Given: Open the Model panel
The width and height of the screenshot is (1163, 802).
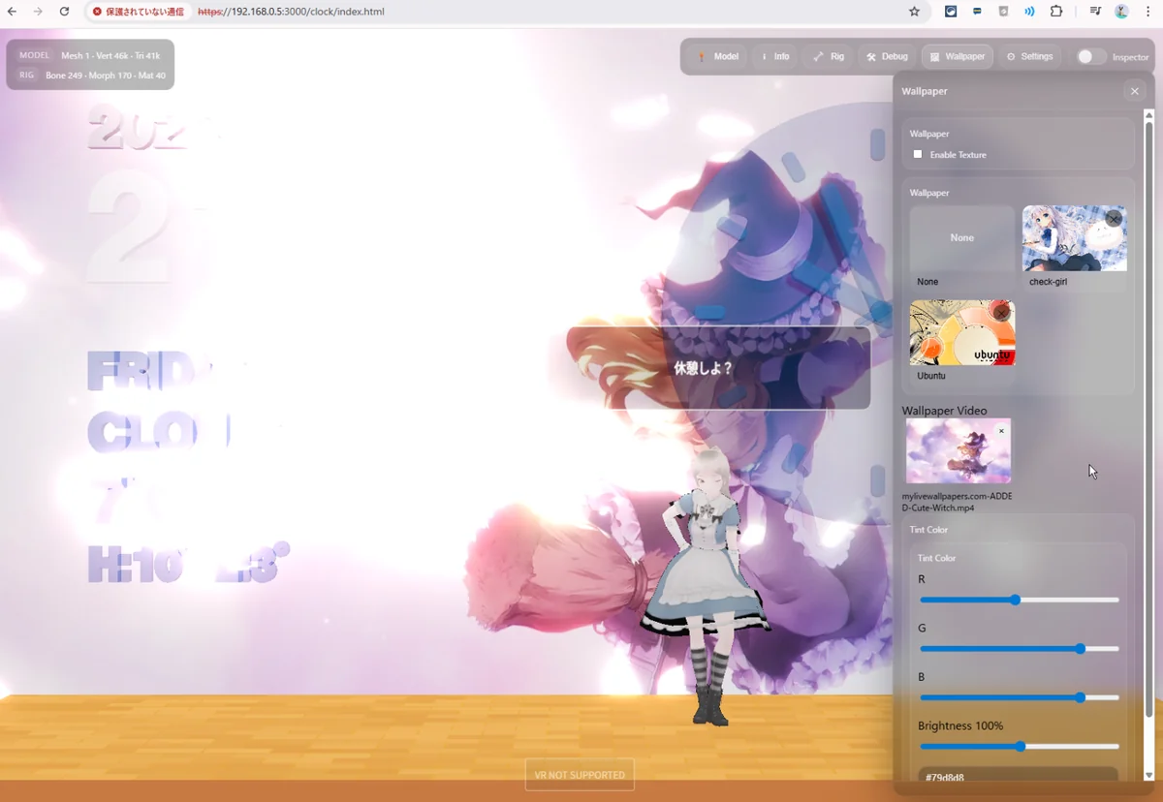Looking at the screenshot, I should 717,57.
